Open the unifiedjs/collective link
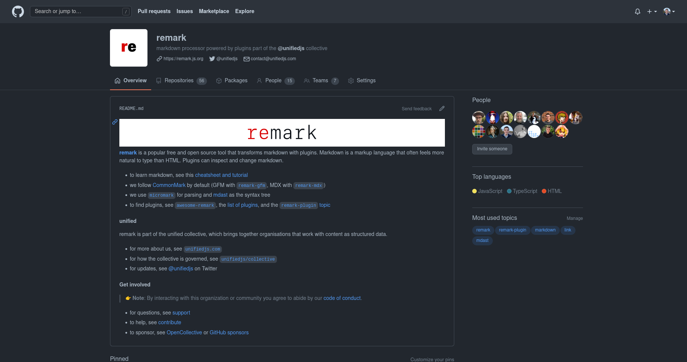 click(248, 259)
